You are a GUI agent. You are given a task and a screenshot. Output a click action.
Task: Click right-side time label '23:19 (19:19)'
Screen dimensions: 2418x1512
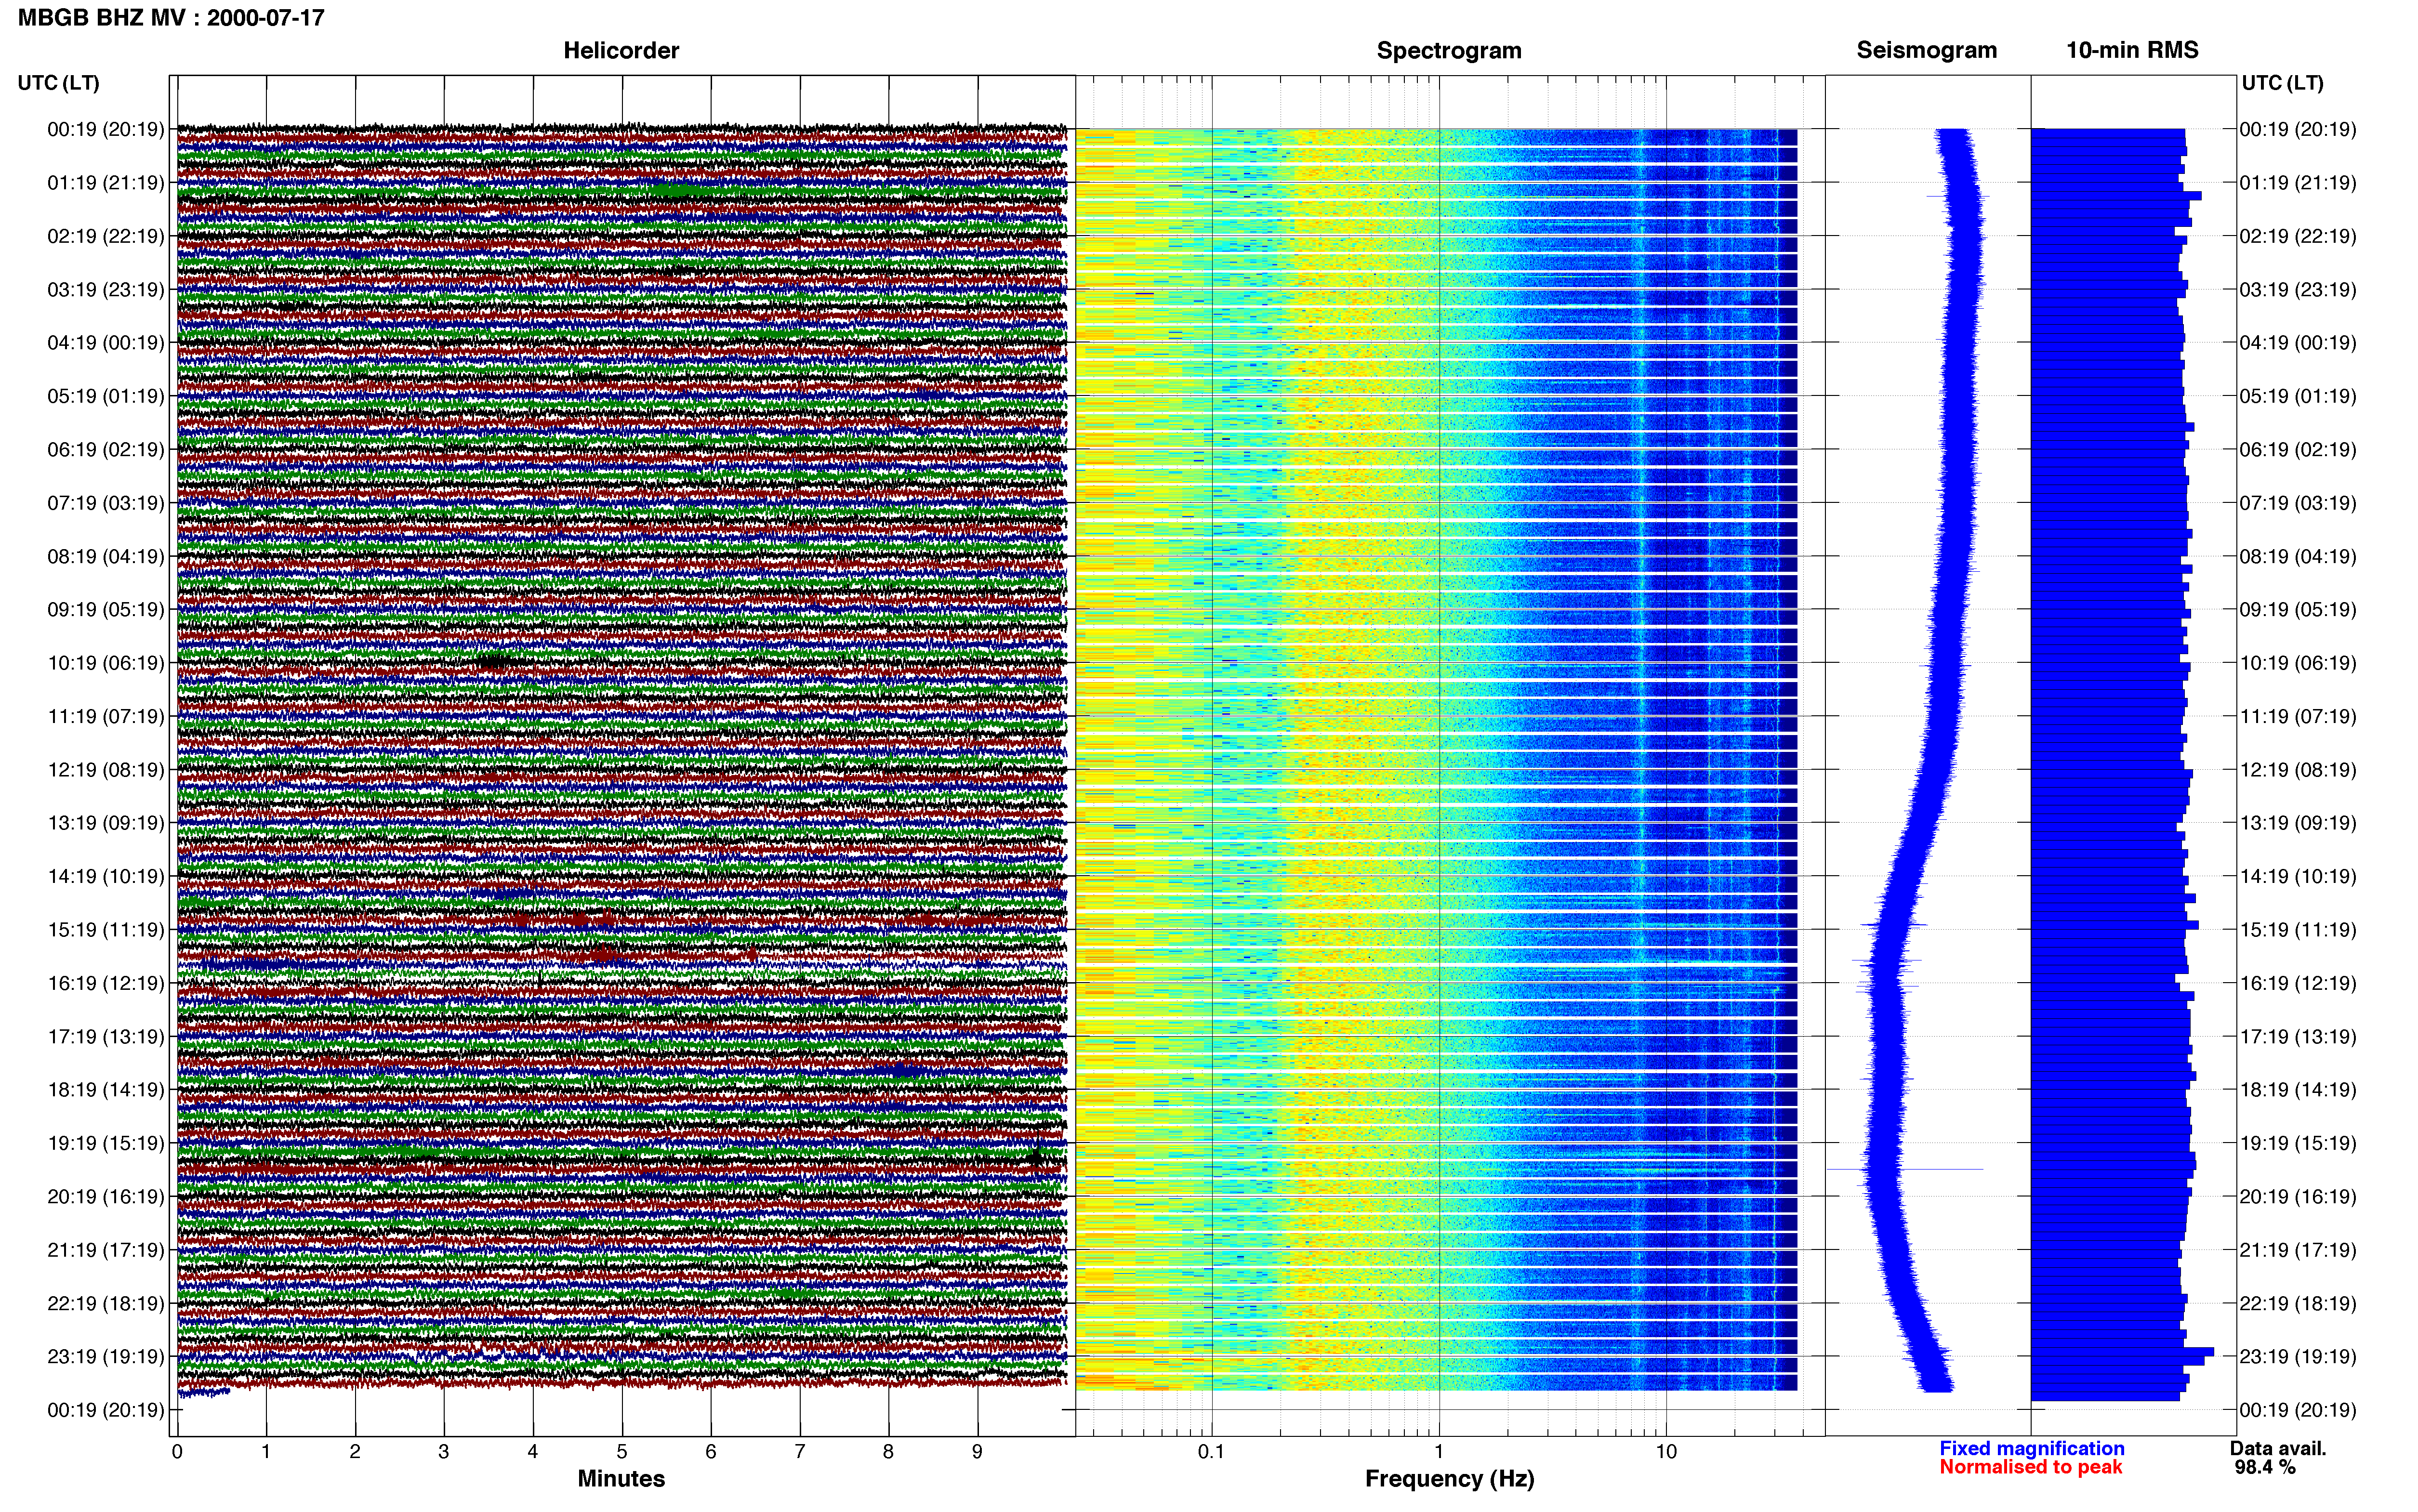coord(2297,1356)
